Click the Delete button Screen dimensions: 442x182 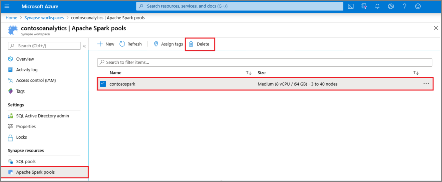point(199,44)
